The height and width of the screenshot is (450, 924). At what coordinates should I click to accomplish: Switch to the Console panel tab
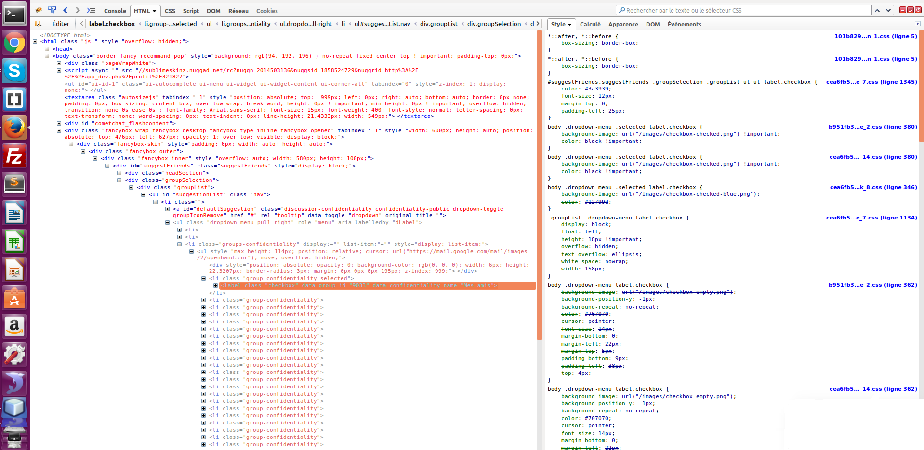click(x=115, y=11)
